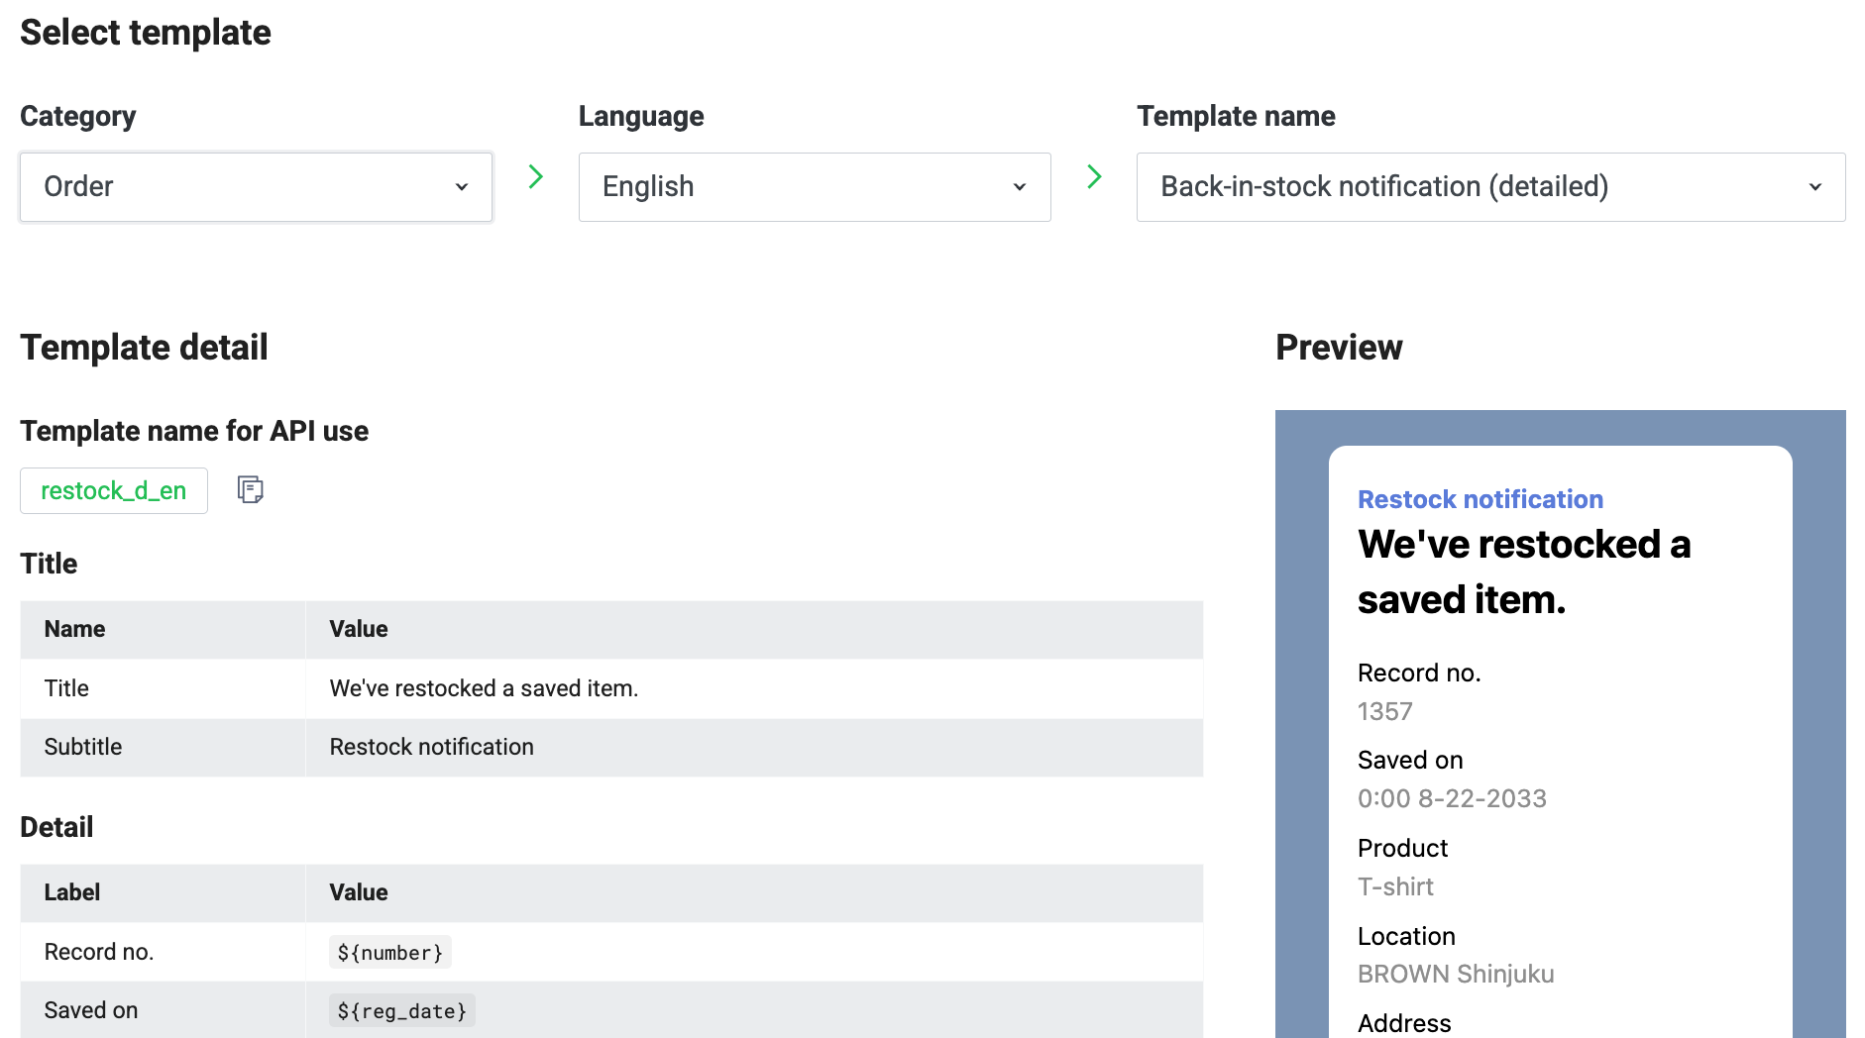
Task: Click the Name column header in Title table
Action: [73, 629]
